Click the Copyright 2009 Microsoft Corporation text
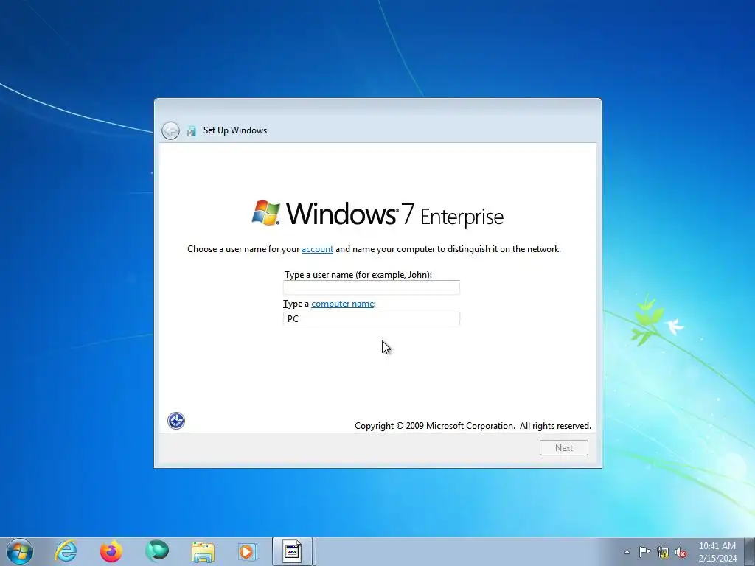 coord(473,426)
